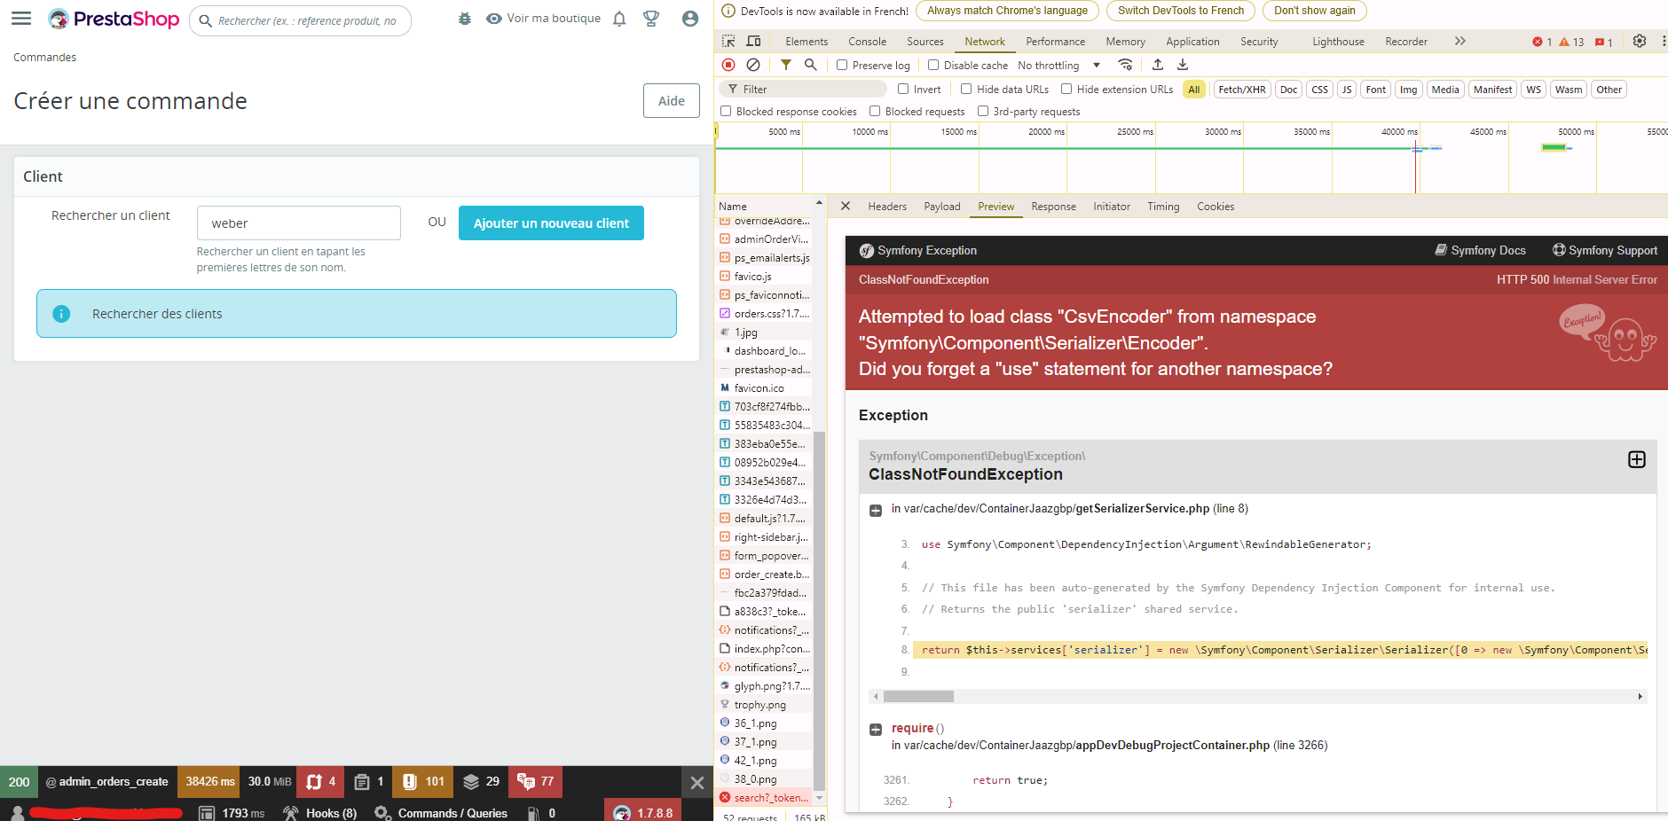Click the Aide help button
The image size is (1668, 821).
[x=672, y=101]
